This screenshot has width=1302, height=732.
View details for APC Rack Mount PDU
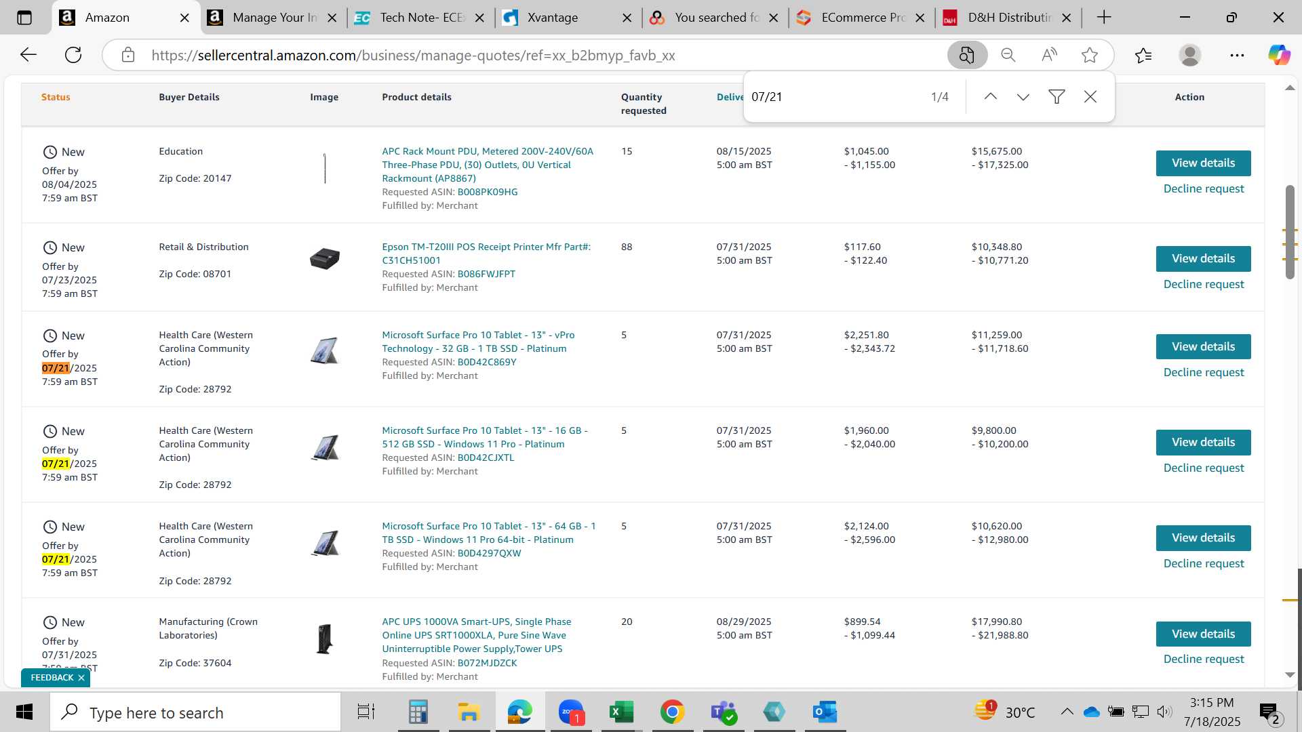point(1203,163)
